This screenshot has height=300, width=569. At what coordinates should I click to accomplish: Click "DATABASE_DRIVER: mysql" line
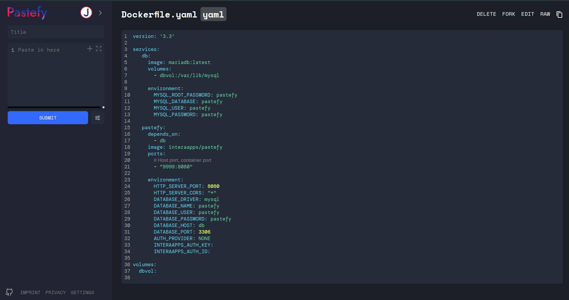(x=187, y=199)
